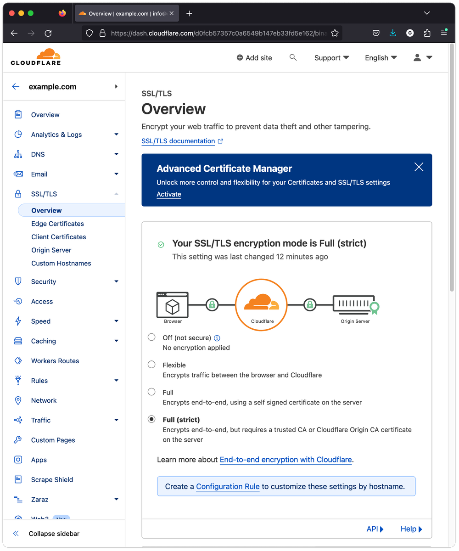Click the Activate link in the banner
Image resolution: width=459 pixels, height=551 pixels.
click(x=169, y=194)
